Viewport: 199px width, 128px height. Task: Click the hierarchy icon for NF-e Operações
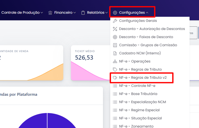[x=115, y=61]
